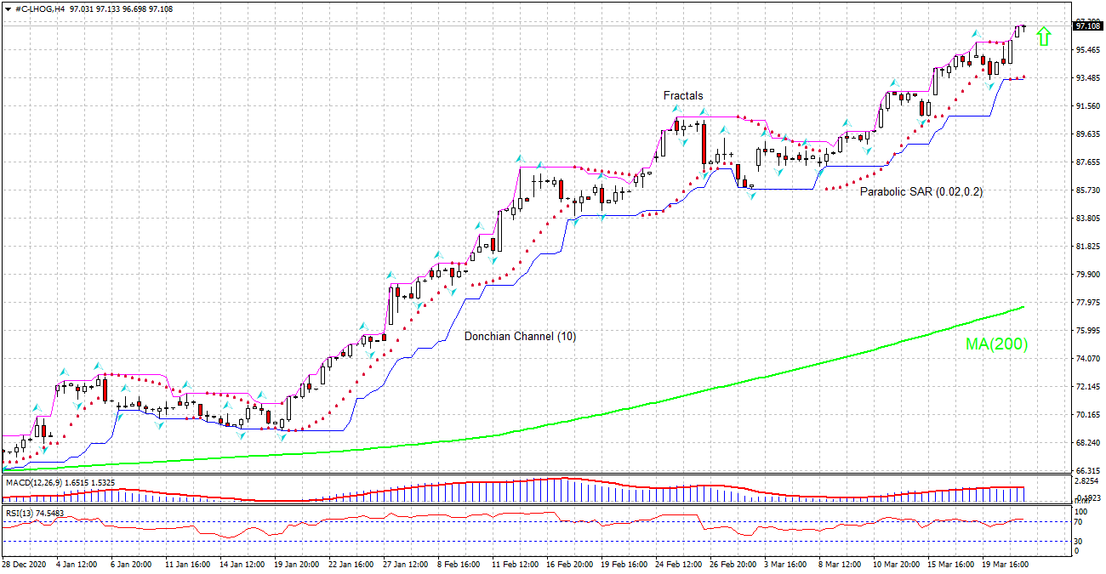
Task: Click the #C-LHOG,H4 chart title
Action: coord(40,9)
